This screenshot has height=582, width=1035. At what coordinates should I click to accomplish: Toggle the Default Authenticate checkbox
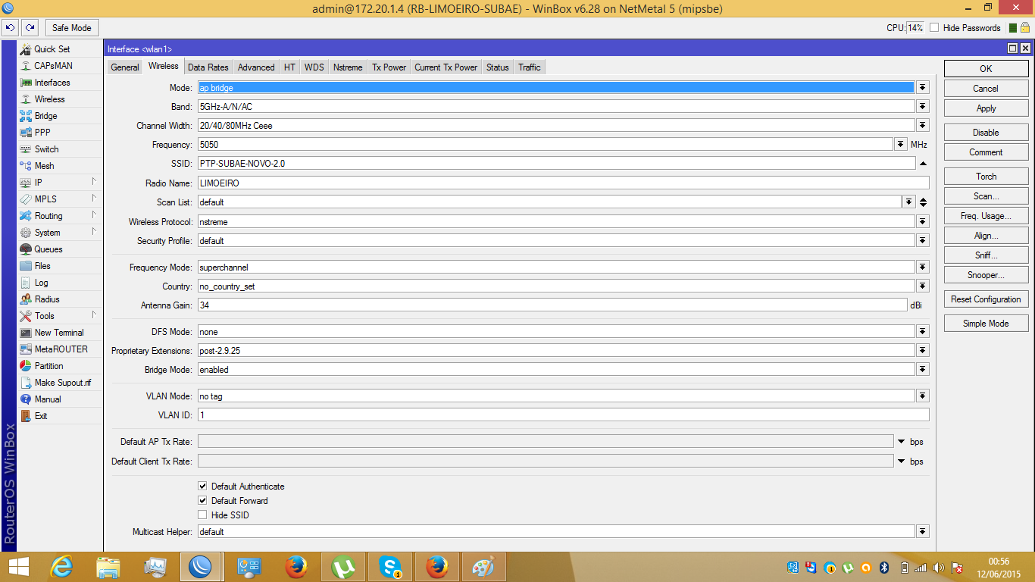[202, 487]
